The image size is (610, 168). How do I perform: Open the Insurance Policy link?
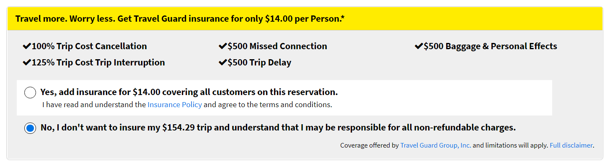click(175, 105)
